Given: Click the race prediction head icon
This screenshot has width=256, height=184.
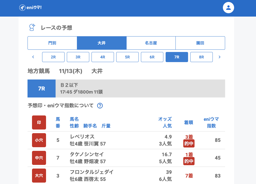Looking at the screenshot, I should click(x=32, y=28).
